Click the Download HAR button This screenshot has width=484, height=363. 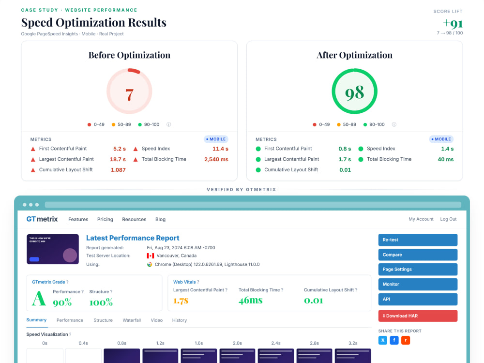pos(418,316)
